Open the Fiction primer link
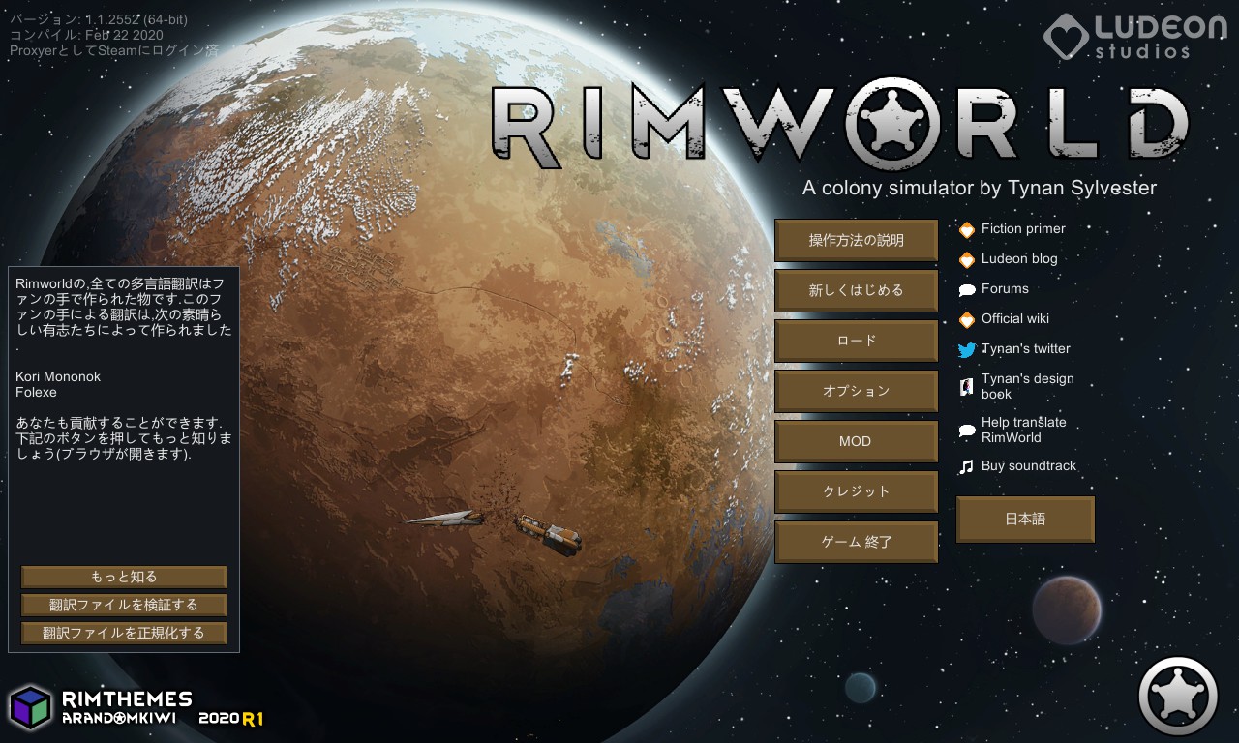 point(1023,229)
